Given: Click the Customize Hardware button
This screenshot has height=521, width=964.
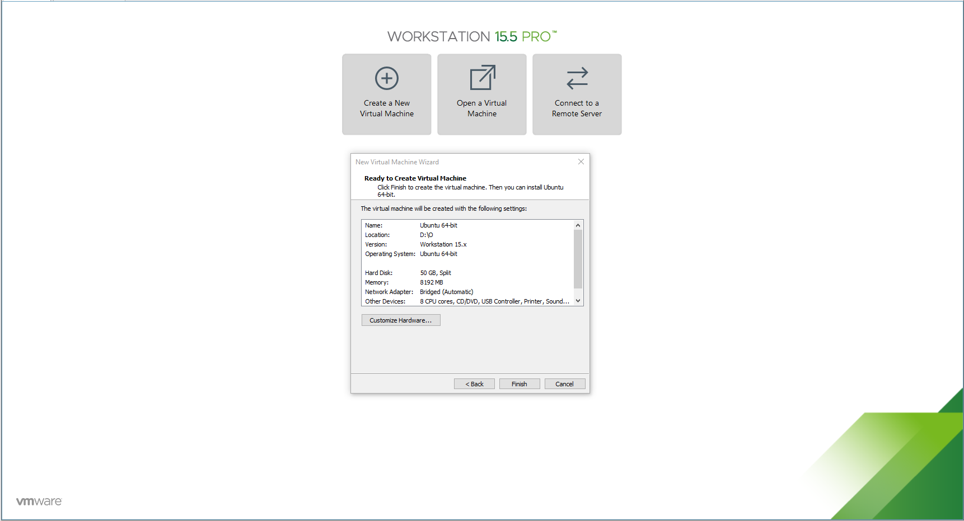Looking at the screenshot, I should pyautogui.click(x=401, y=320).
